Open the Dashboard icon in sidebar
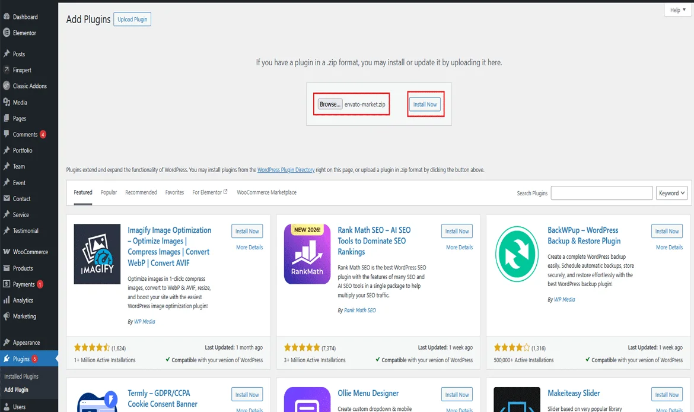The width and height of the screenshot is (694, 412). tap(7, 17)
